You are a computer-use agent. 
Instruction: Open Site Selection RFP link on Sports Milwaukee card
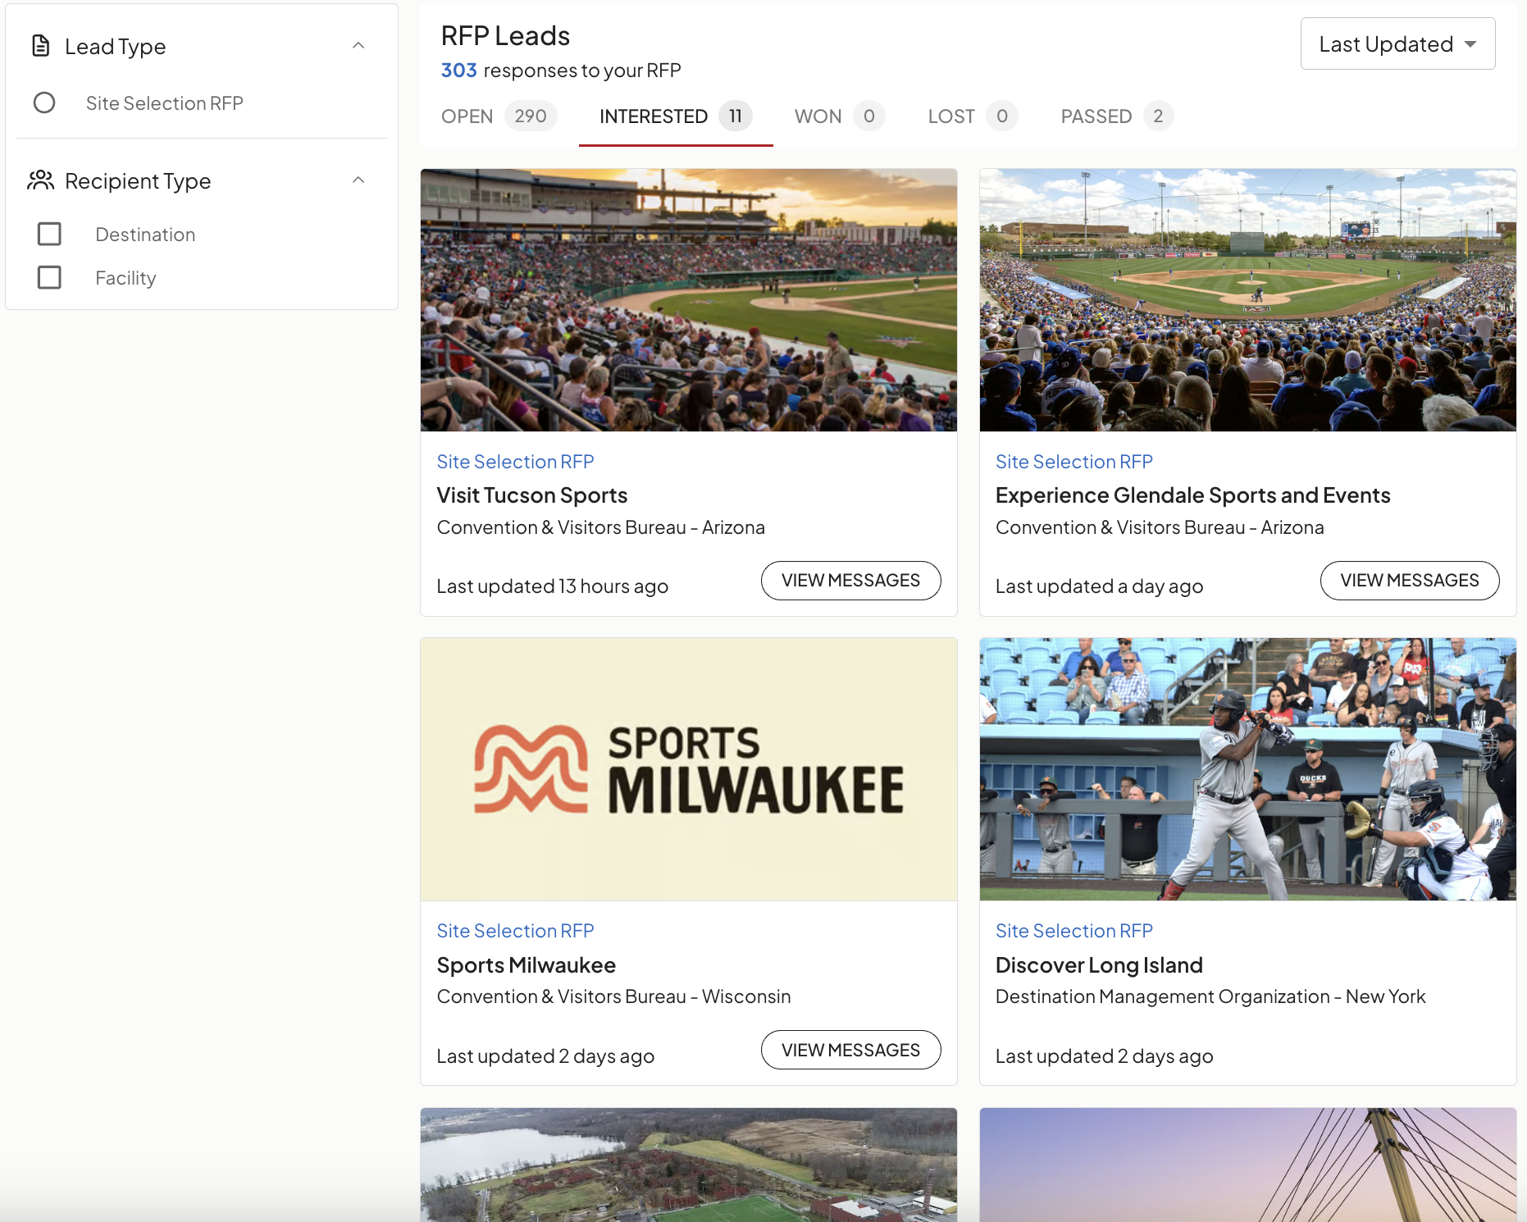click(515, 931)
